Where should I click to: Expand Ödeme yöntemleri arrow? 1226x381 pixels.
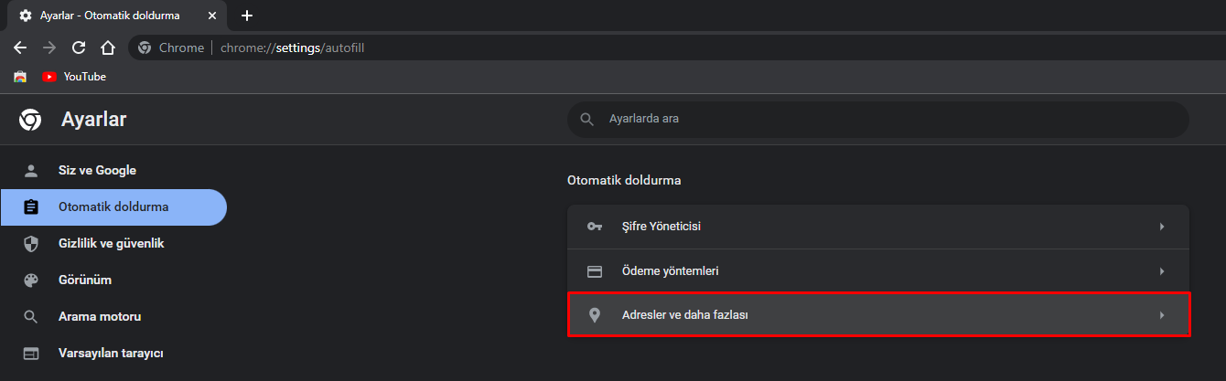[x=1162, y=271]
